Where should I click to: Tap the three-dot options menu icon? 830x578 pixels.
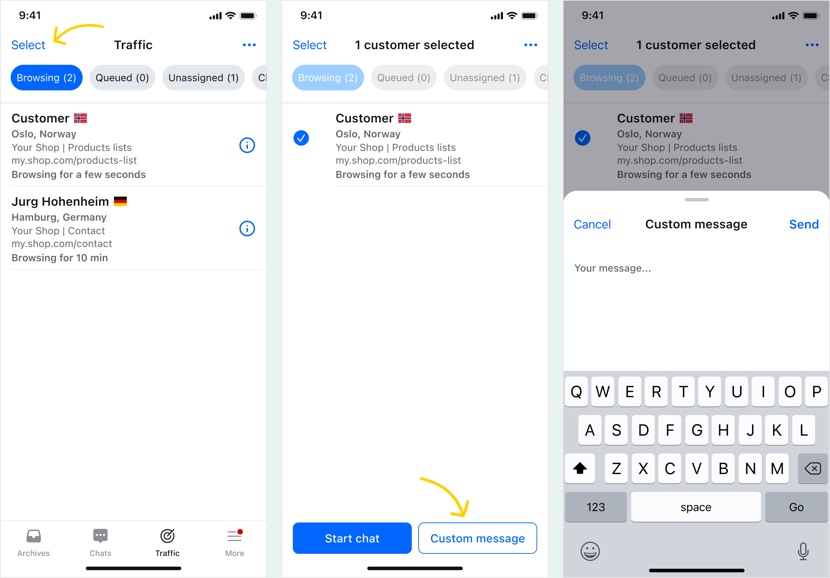250,45
